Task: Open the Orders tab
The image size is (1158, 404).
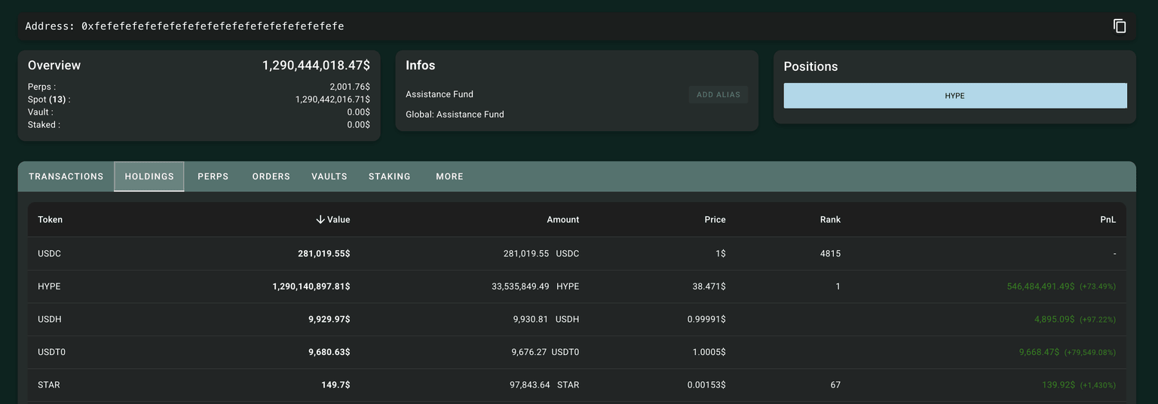Action: [271, 176]
